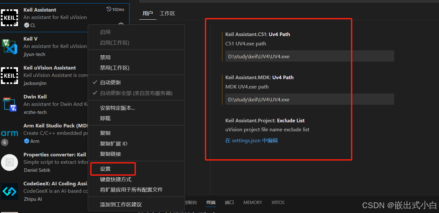
Task: Choose 将扩展应用于所有配置文件
Action: [136, 190]
